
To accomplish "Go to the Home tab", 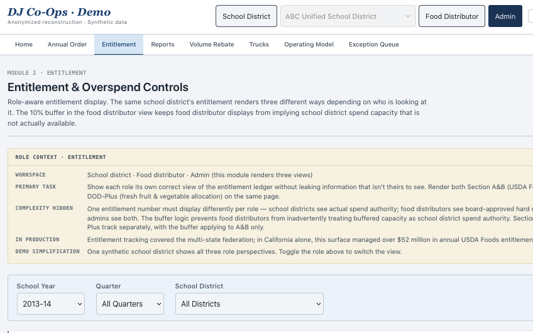I will [24, 45].
